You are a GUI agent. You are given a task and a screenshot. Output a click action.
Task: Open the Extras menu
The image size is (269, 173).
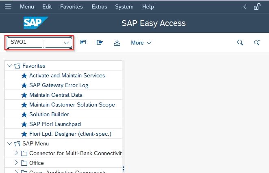tap(99, 7)
